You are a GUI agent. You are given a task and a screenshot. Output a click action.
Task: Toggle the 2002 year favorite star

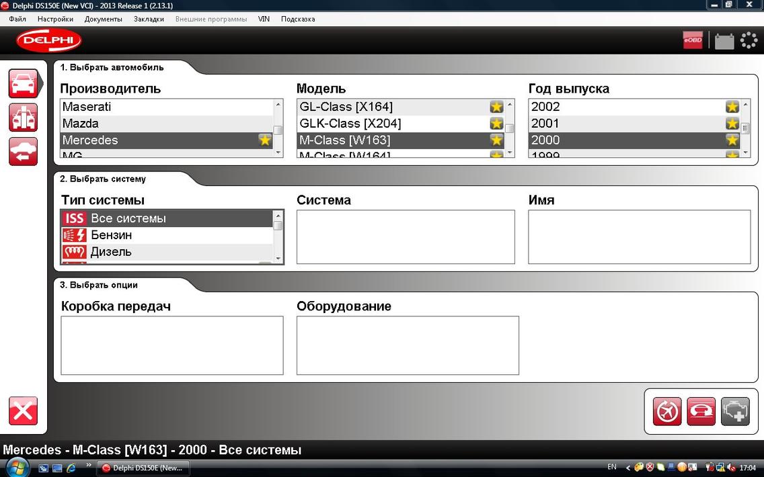point(732,107)
